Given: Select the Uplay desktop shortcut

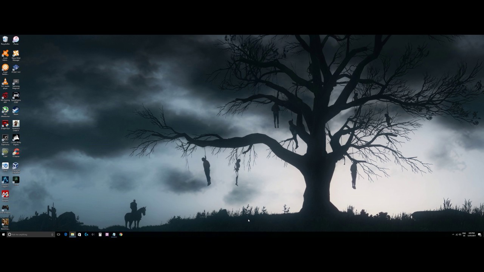Looking at the screenshot, I should coord(5,167).
